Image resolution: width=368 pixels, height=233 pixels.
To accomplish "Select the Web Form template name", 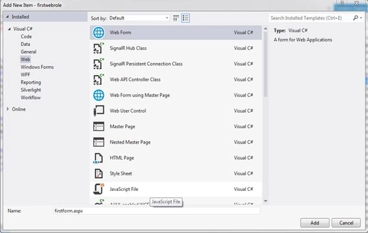I will pos(121,32).
